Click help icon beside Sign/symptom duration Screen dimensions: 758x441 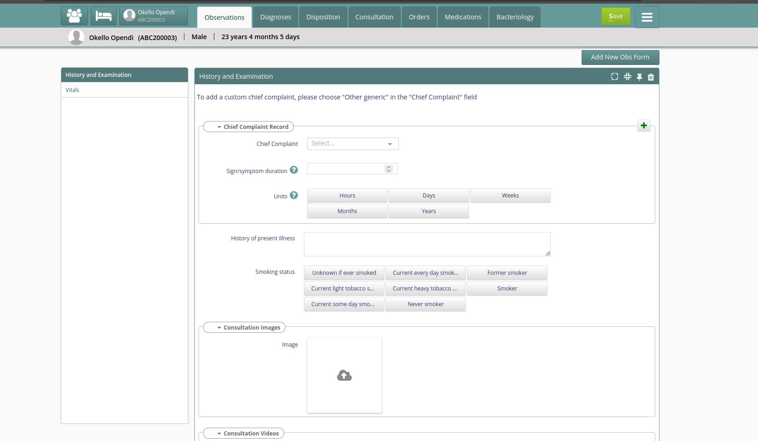[294, 170]
